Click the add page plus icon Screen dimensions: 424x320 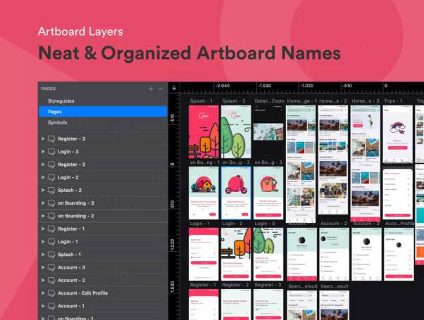[151, 89]
